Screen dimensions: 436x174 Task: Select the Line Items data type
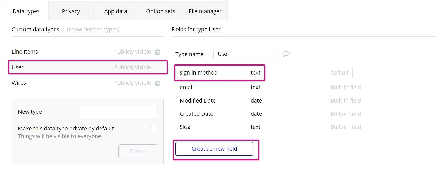(25, 52)
